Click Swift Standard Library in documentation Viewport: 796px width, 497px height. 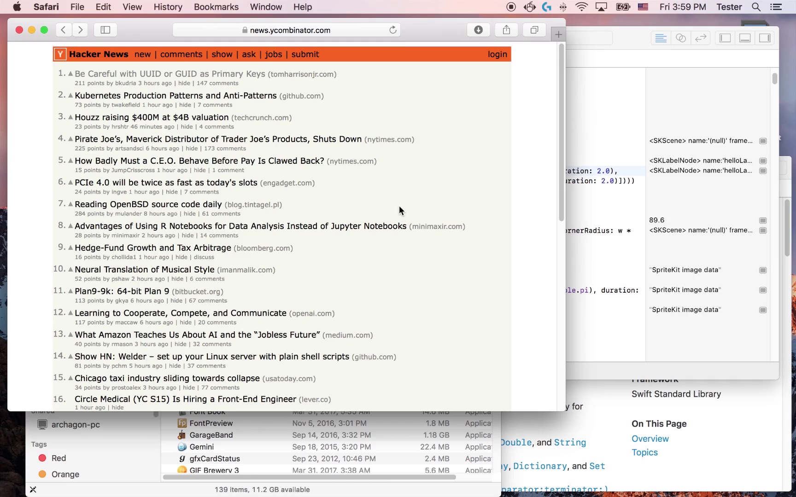[676, 394]
